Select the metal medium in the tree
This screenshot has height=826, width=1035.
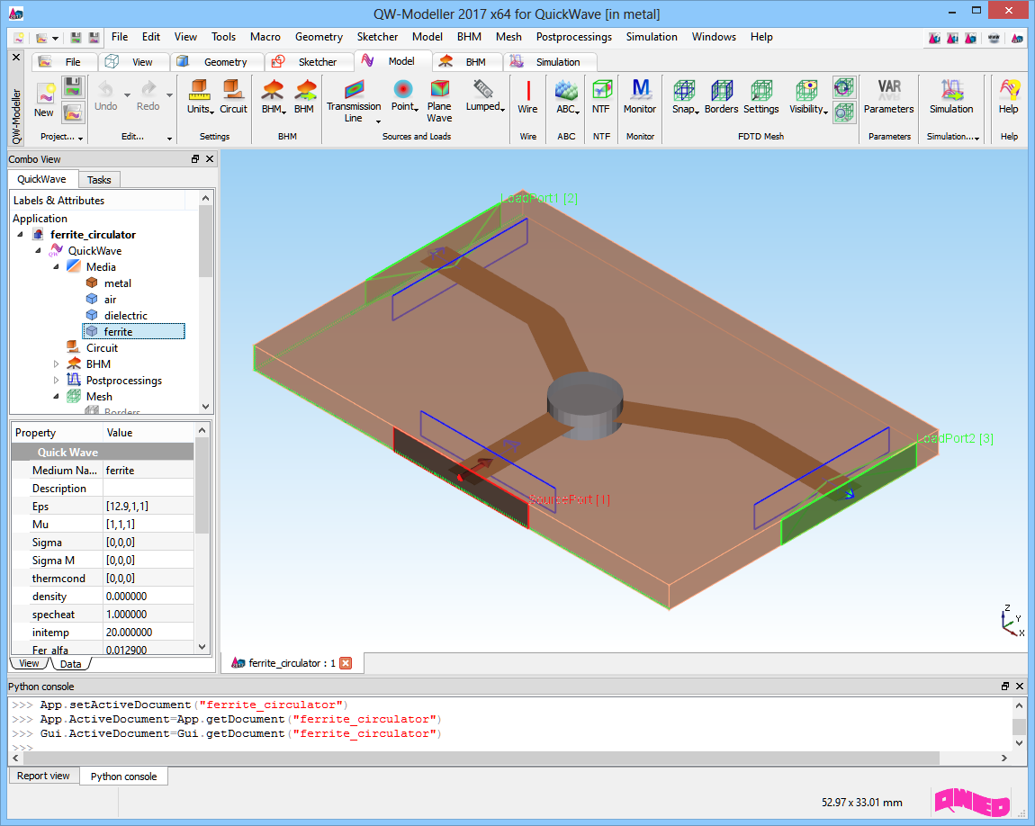click(118, 283)
